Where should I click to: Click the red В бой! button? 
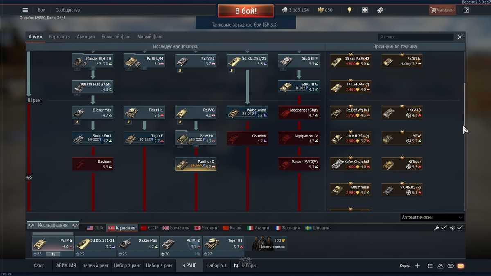(245, 11)
